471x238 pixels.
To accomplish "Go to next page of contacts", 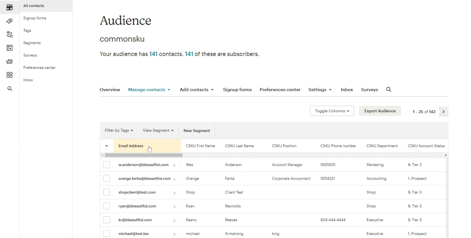I will point(443,112).
